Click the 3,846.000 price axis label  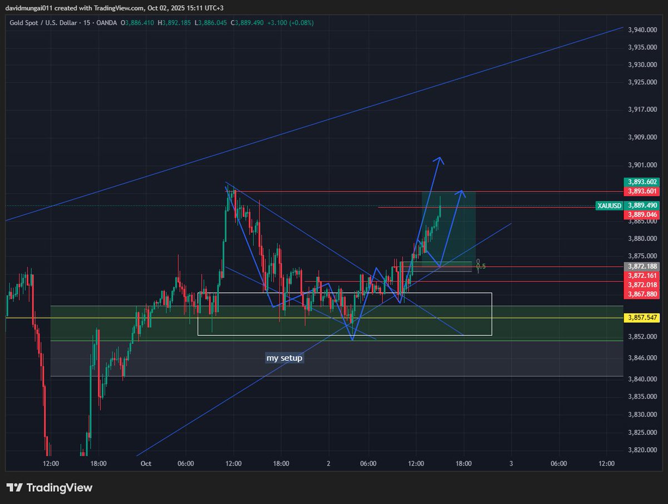642,358
